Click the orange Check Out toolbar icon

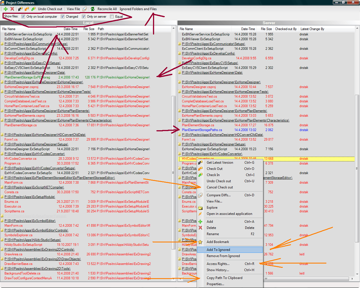pos(27,9)
